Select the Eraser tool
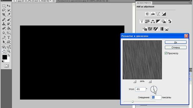This screenshot has height=108, width=193. pos(4,28)
